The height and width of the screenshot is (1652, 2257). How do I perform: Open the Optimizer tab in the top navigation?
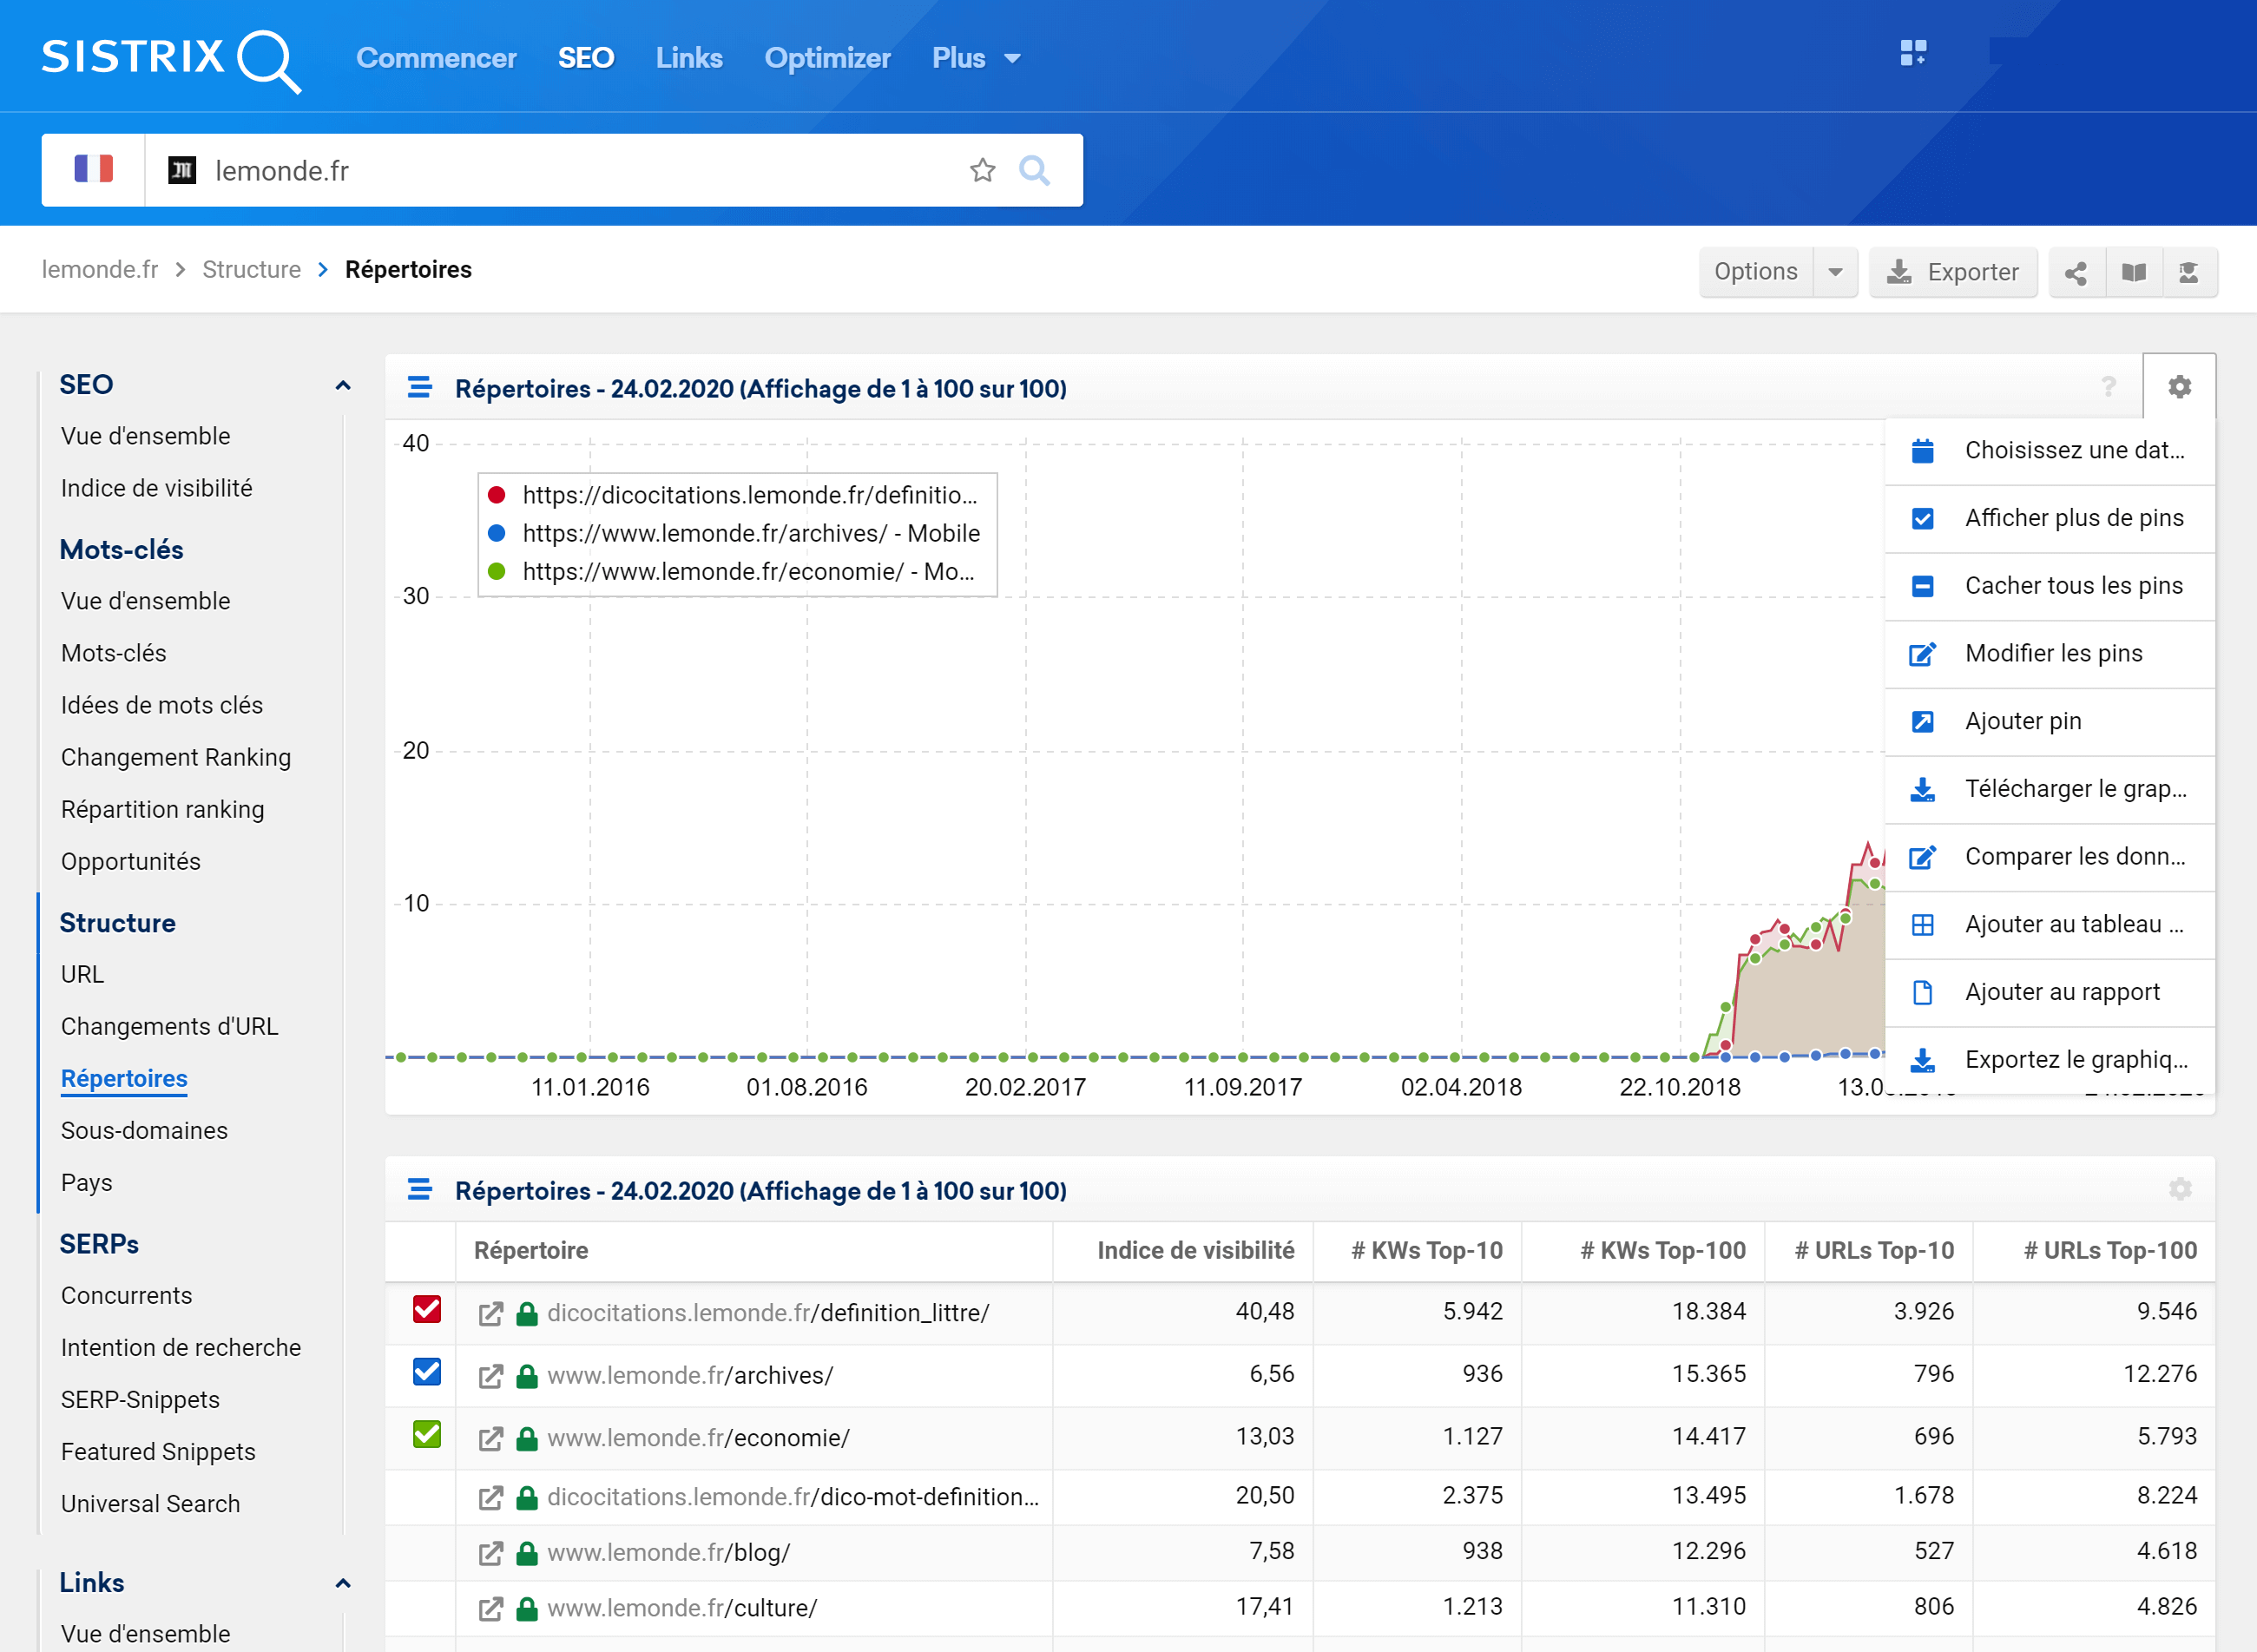827,58
